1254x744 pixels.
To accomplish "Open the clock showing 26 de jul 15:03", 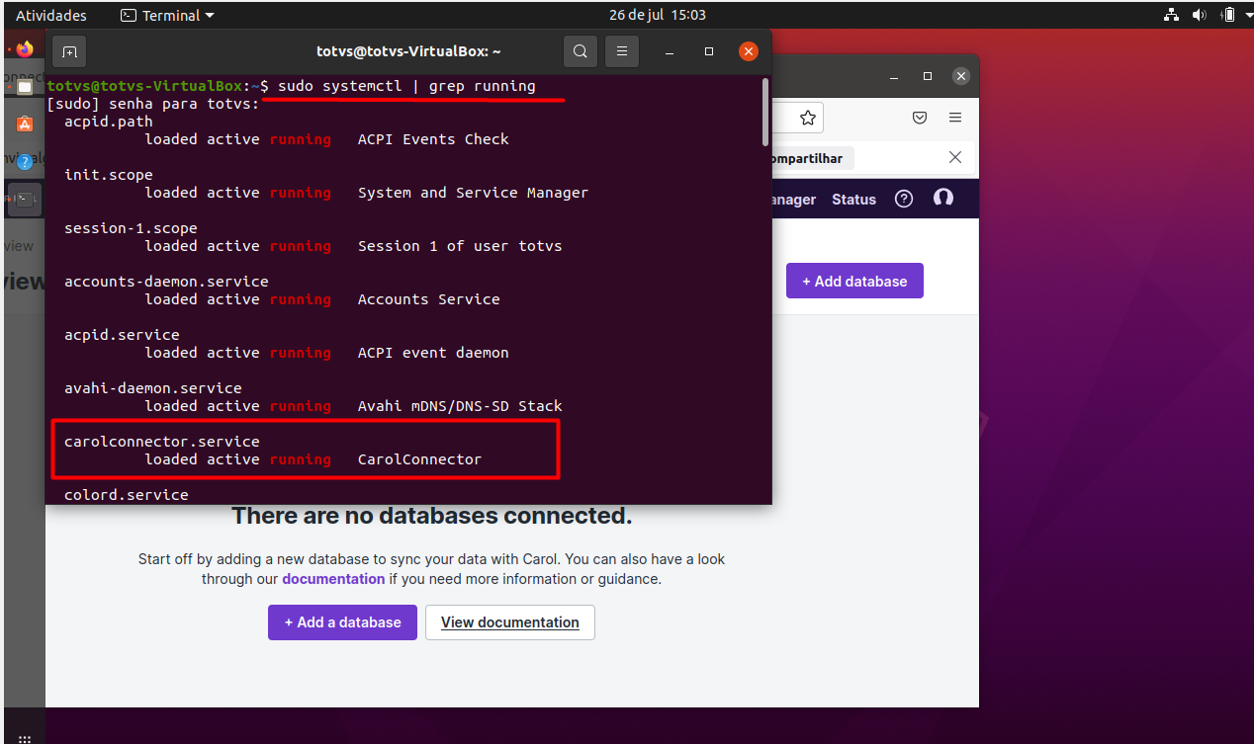I will [658, 15].
